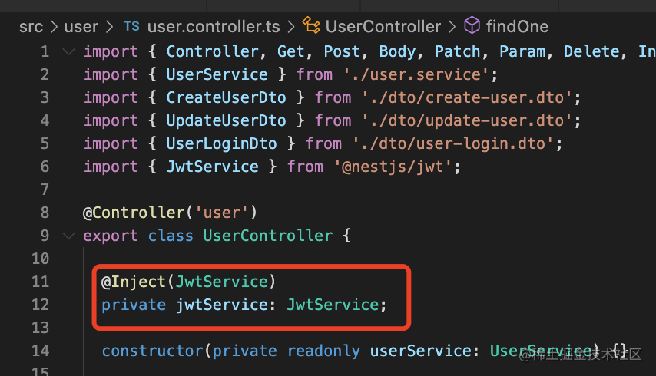Open the user folder breadcrumb
Image resolution: width=656 pixels, height=376 pixels.
point(81,27)
